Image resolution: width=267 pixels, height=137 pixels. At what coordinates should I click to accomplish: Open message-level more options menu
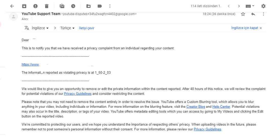pos(263,14)
